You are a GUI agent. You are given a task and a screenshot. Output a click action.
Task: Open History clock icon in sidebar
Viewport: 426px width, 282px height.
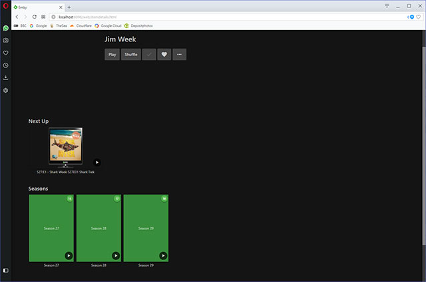pos(6,65)
